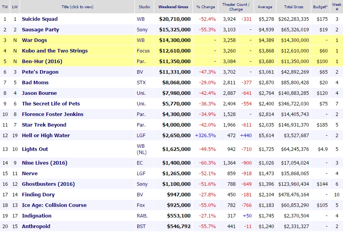Sort by Theater Count / Change header
343x232 pixels.
236,7
